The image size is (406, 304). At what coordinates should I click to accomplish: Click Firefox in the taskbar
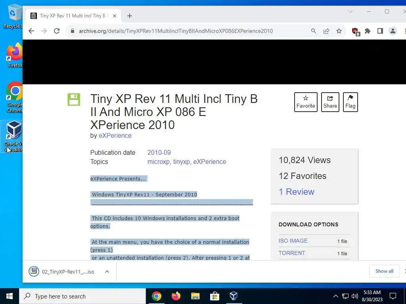(x=176, y=296)
